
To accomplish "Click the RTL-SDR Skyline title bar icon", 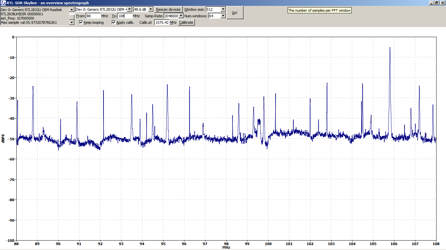I will (3, 3).
